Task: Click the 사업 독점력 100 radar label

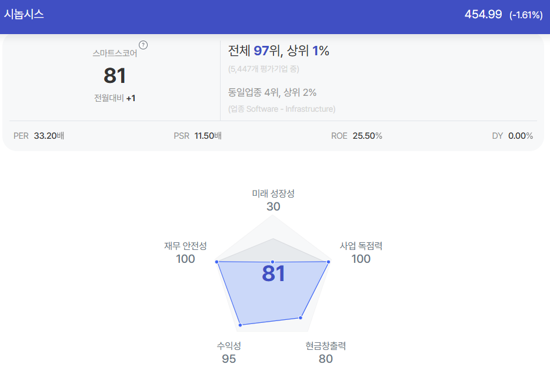Action: pyautogui.click(x=361, y=253)
